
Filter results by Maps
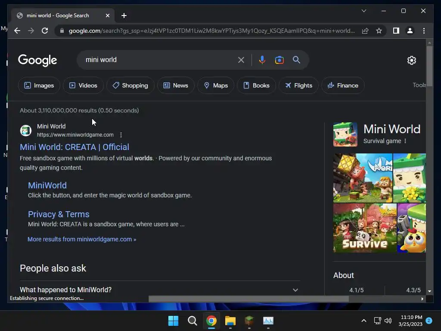click(216, 85)
